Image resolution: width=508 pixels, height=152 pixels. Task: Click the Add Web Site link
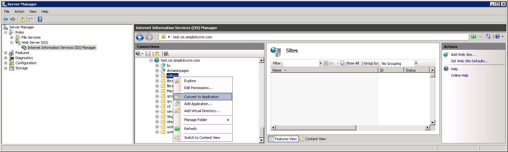pyautogui.click(x=463, y=55)
